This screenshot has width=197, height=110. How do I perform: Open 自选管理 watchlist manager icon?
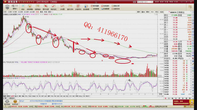click(x=86, y=6)
